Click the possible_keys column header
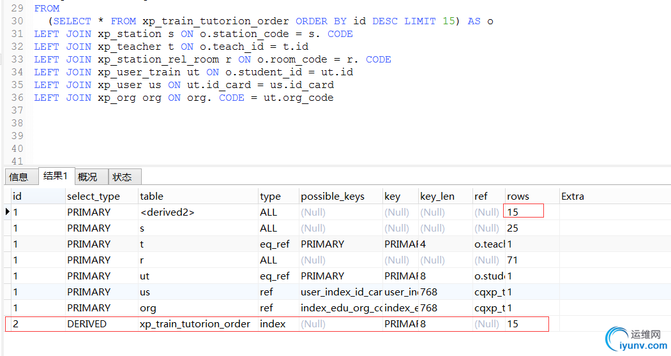The width and height of the screenshot is (671, 356). tap(333, 196)
